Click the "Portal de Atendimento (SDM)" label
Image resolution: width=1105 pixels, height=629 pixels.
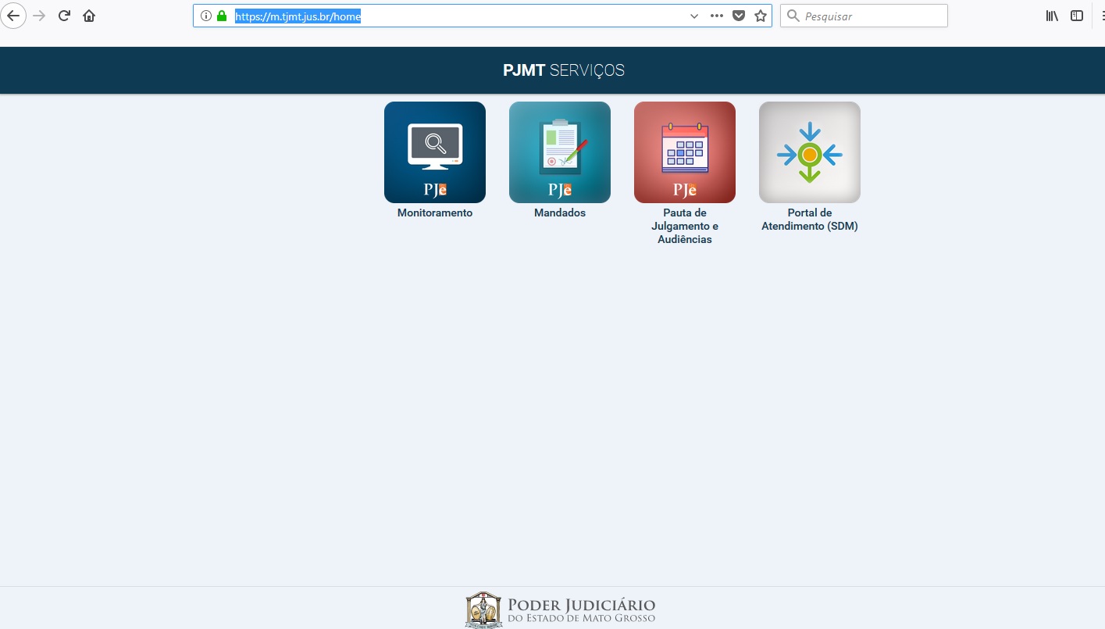coord(810,220)
